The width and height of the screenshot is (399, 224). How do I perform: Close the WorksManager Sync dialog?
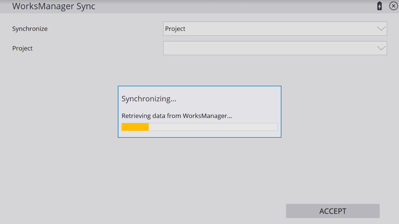click(x=393, y=6)
